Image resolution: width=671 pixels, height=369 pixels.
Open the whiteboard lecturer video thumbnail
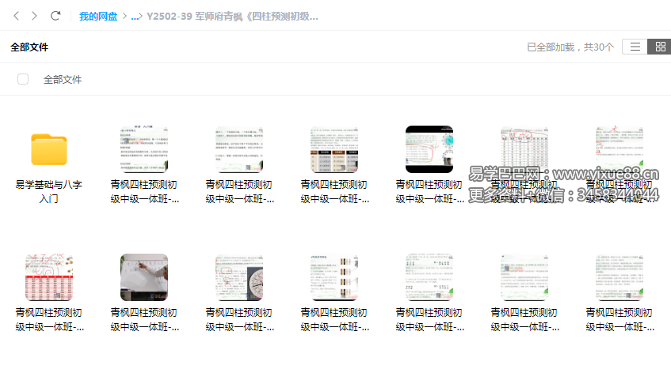(144, 277)
